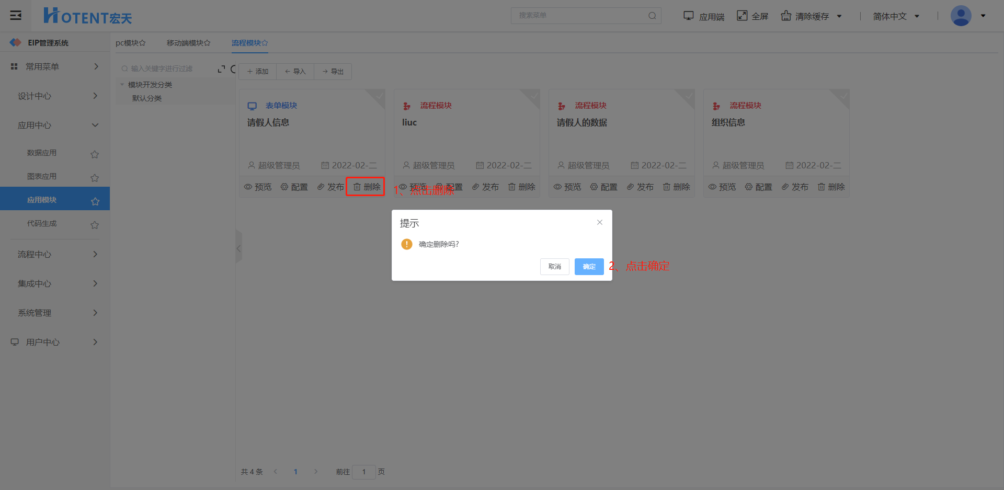1004x490 pixels.
Task: Publish the 请假人信息 module
Action: pyautogui.click(x=330, y=187)
